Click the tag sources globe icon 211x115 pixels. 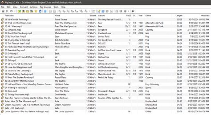click(125, 11)
